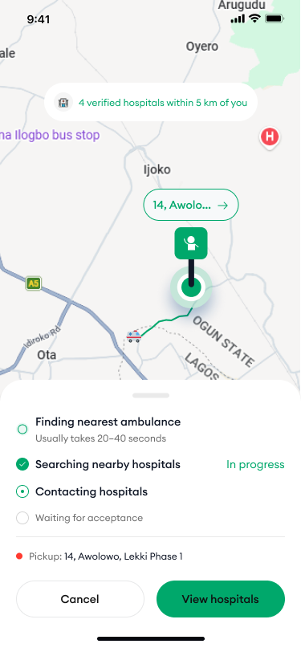
Task: Tap the Pickup address row
Action: click(x=151, y=556)
